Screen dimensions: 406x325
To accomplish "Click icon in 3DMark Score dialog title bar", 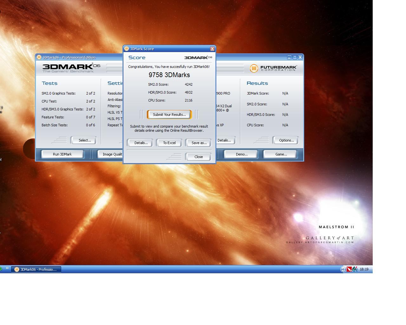I will [127, 49].
